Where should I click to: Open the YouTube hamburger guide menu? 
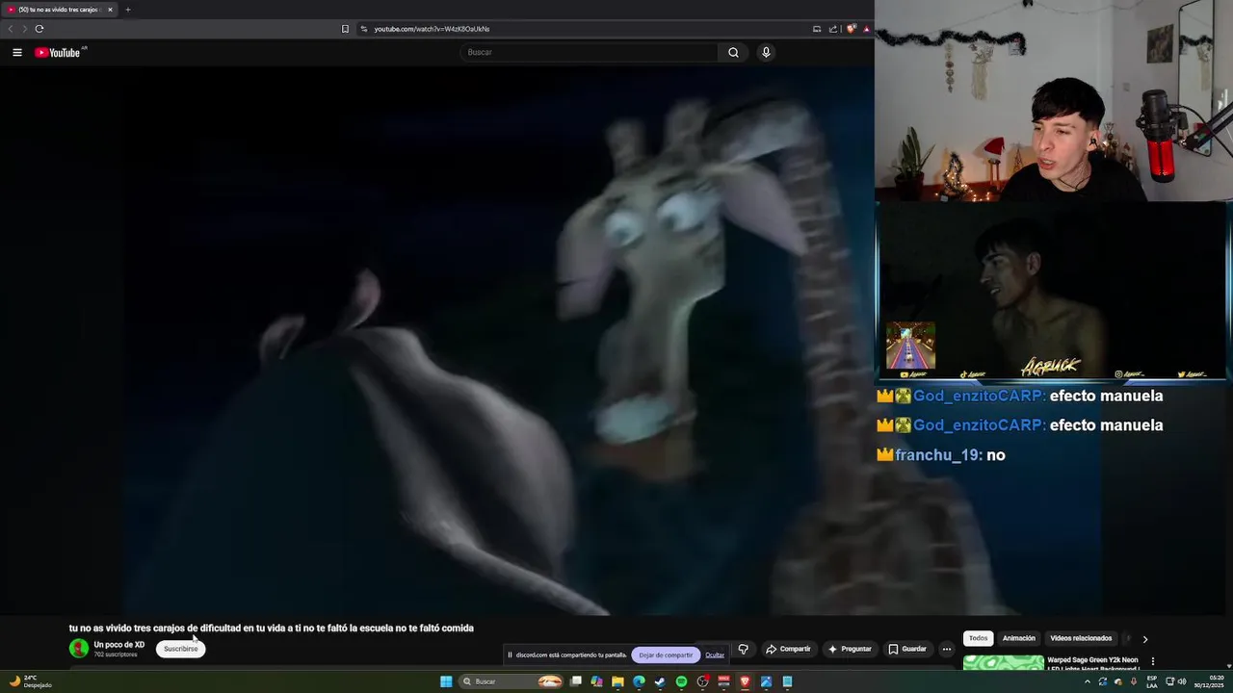click(x=17, y=52)
